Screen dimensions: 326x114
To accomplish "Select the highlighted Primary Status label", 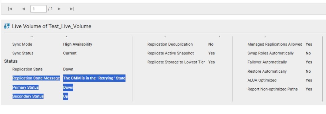I will click(25, 87).
